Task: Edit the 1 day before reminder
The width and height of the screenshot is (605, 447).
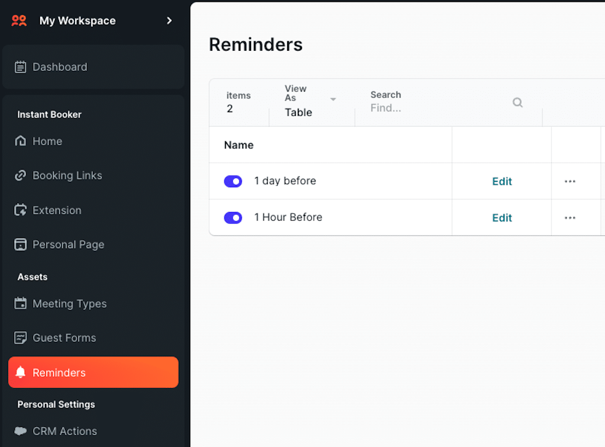Action: (x=502, y=181)
